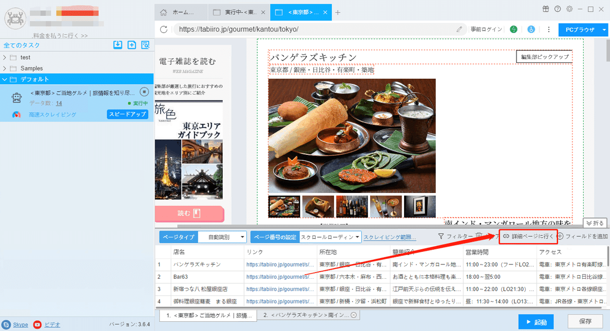Click the gift icon in title bar
The width and height of the screenshot is (610, 331).
(x=545, y=9)
